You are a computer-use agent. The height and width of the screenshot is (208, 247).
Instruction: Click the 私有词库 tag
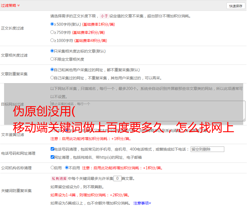59,178
